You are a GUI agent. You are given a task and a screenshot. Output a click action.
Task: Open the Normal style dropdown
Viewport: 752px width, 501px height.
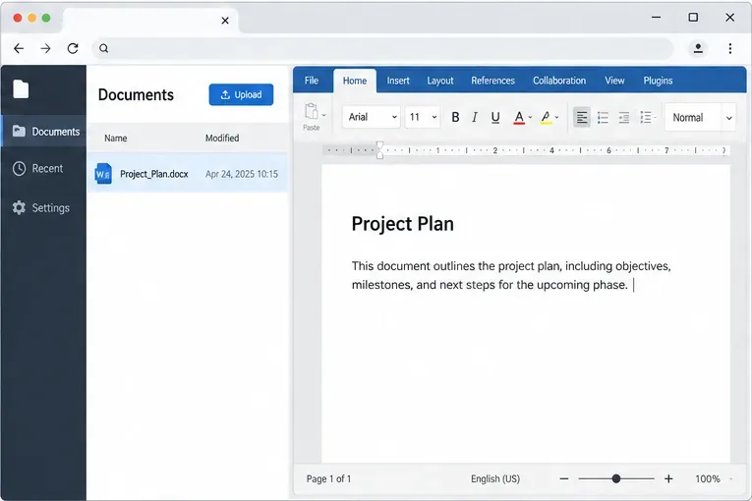(700, 118)
